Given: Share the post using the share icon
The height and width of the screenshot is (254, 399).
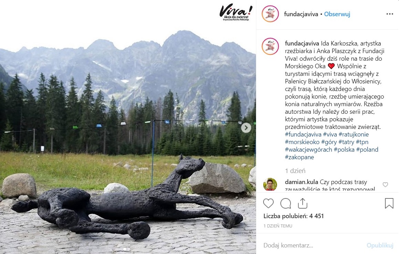Looking at the screenshot, I should (x=303, y=203).
